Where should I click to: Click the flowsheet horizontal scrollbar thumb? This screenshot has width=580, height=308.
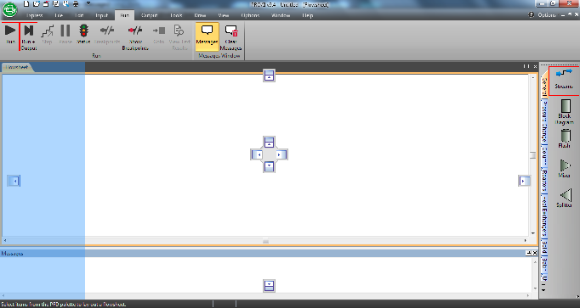click(265, 241)
